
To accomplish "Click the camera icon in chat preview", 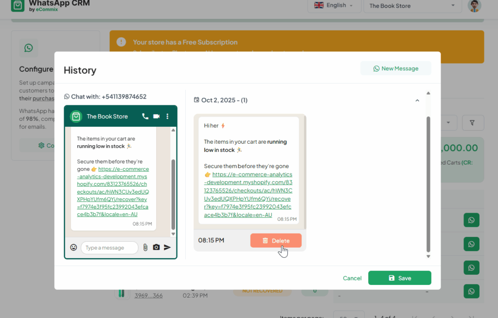I will pyautogui.click(x=156, y=248).
